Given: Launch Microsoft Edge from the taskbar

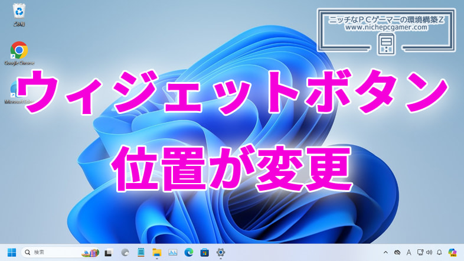Looking at the screenshot, I should click(x=189, y=252).
